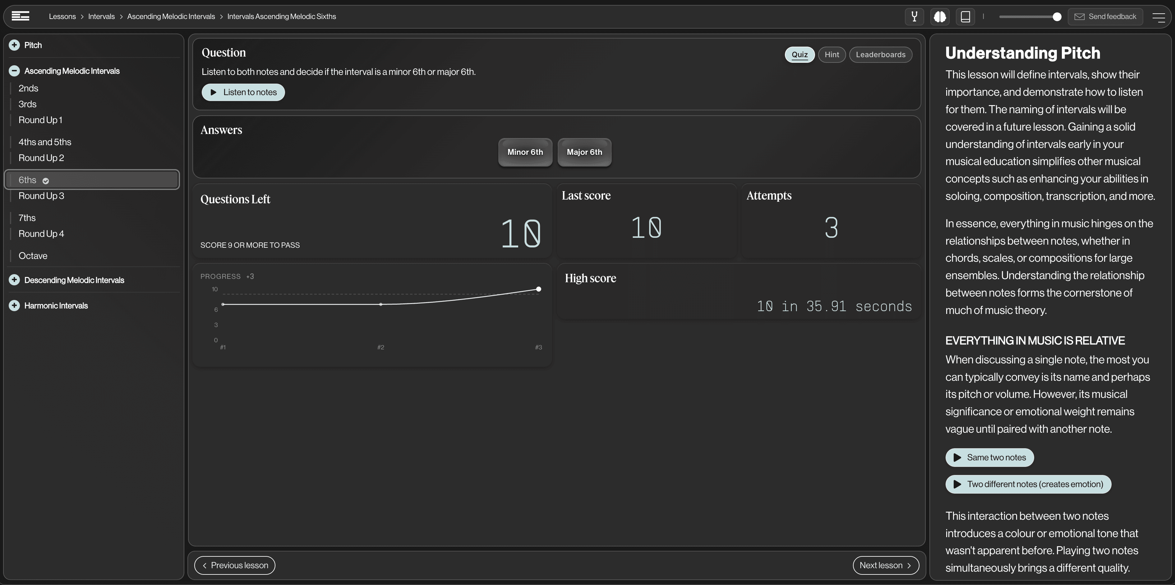The height and width of the screenshot is (585, 1175).
Task: Open the 7ths lesson
Action: tap(27, 218)
